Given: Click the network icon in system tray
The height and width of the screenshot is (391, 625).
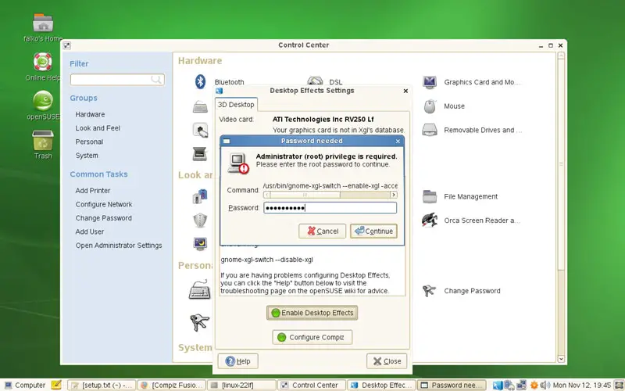Looking at the screenshot, I should (x=521, y=385).
